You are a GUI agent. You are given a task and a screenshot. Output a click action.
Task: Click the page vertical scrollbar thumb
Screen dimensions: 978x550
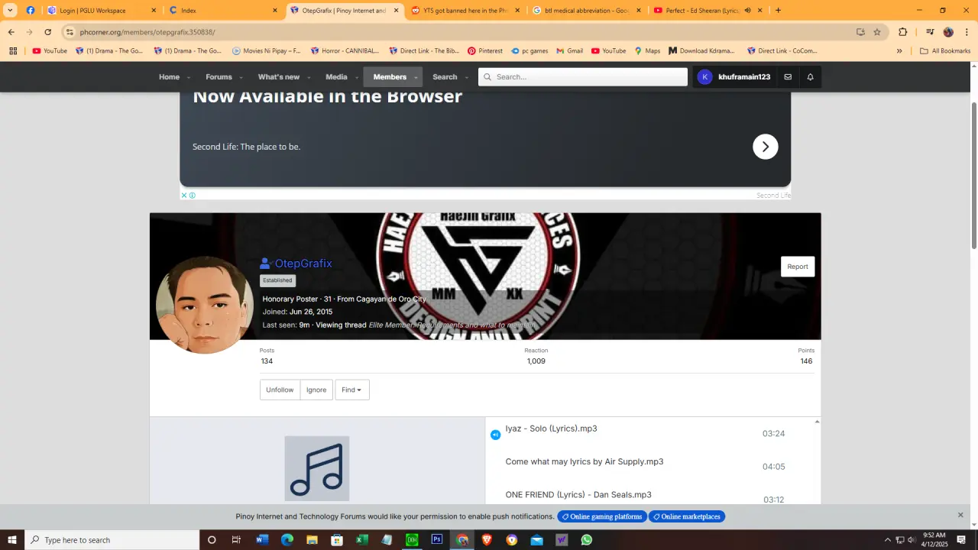tap(973, 174)
